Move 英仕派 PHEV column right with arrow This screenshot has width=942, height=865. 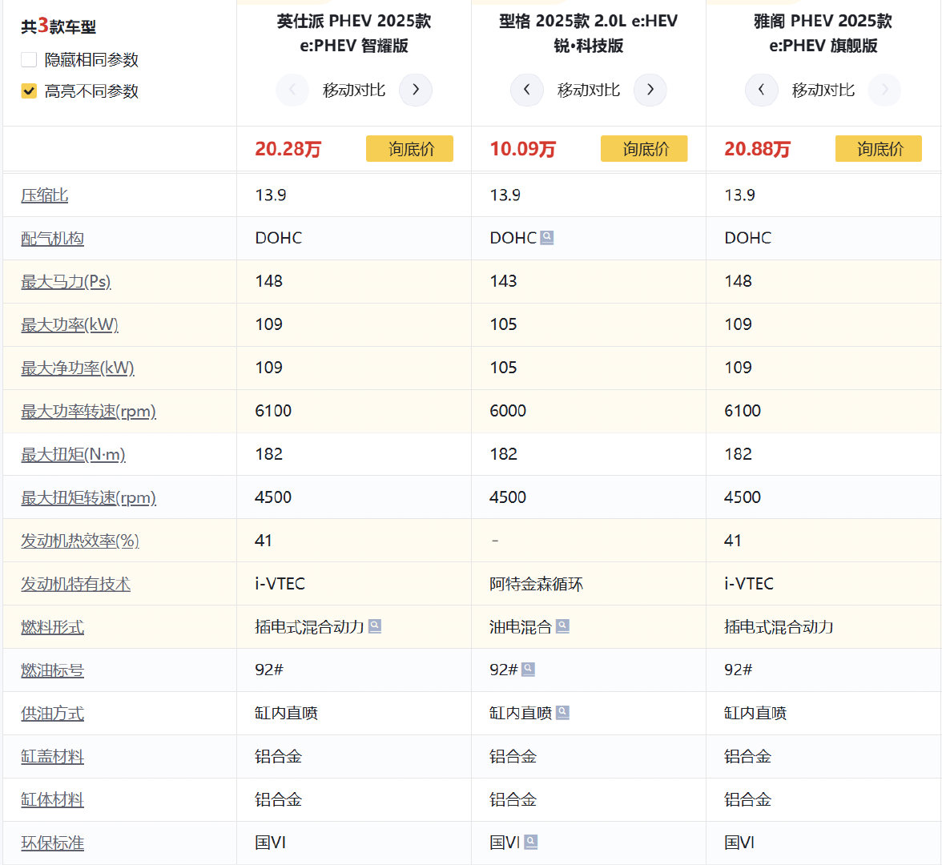416,90
